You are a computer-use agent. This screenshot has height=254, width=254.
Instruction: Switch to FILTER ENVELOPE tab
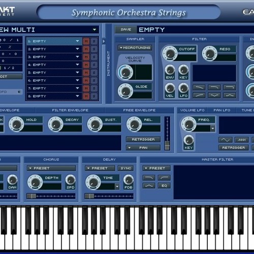[x=70, y=110]
